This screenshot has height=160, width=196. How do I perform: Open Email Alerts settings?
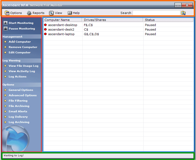coord(18,111)
